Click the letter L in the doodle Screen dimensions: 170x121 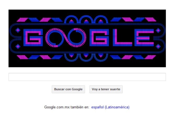point(122,37)
